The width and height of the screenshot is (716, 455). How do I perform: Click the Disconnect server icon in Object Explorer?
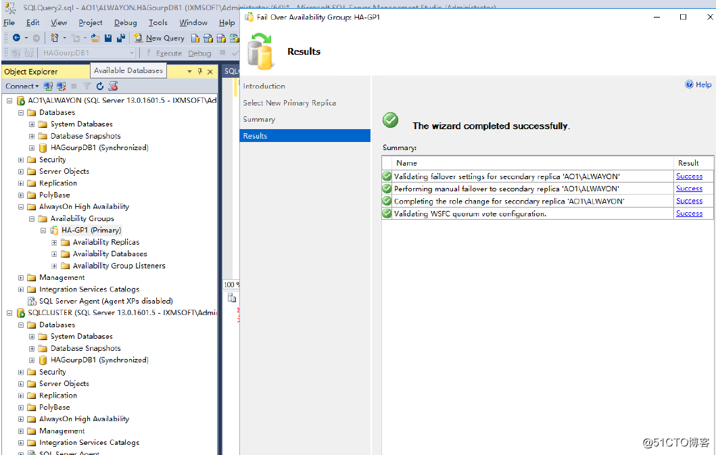click(x=62, y=86)
